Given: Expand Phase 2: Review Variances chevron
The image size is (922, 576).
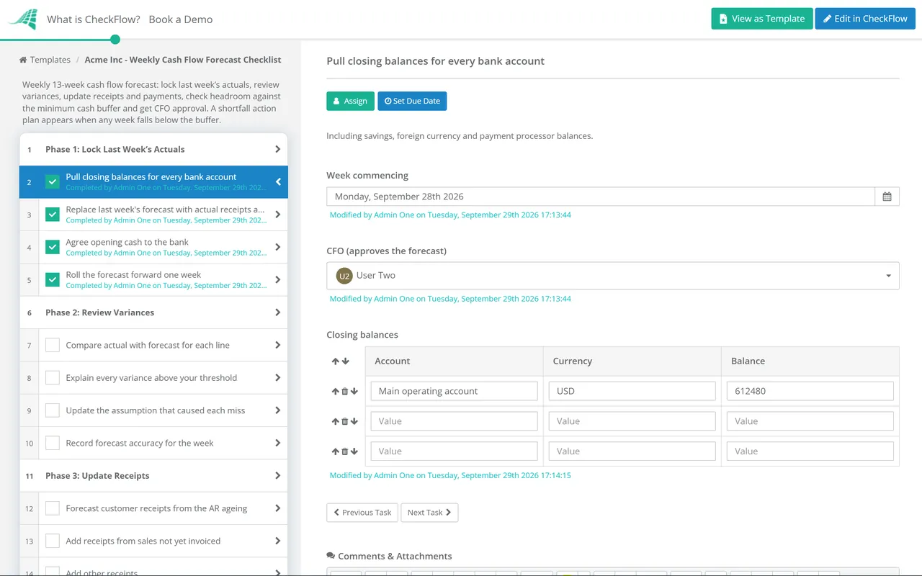Looking at the screenshot, I should [x=278, y=312].
